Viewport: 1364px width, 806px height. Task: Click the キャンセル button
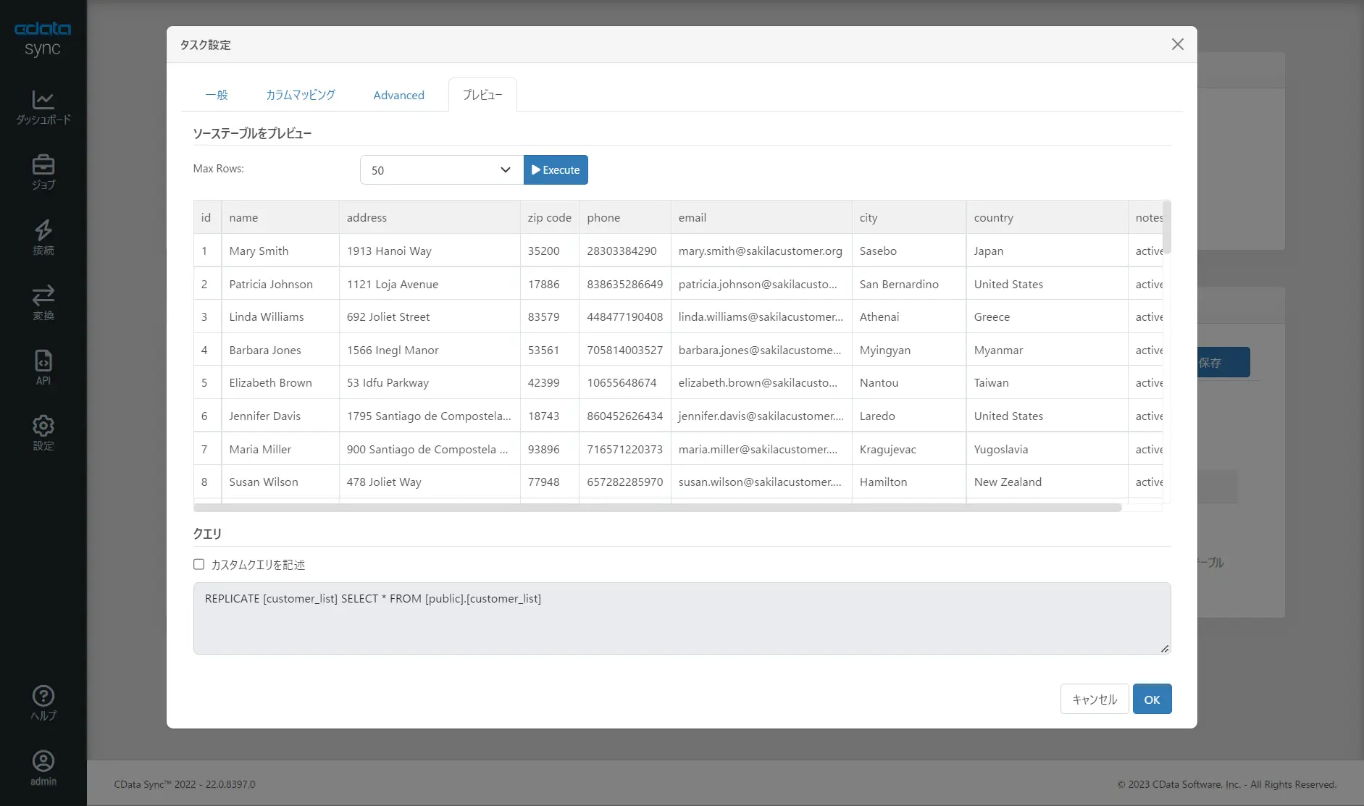tap(1095, 700)
